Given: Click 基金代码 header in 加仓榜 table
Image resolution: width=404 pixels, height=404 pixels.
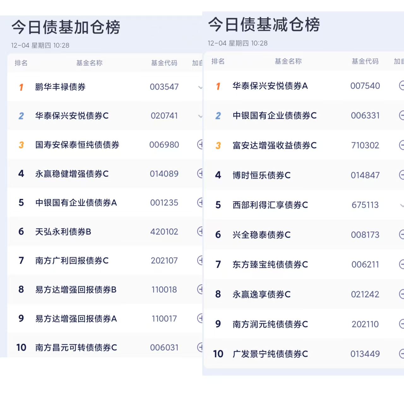Looking at the screenshot, I should pos(164,63).
